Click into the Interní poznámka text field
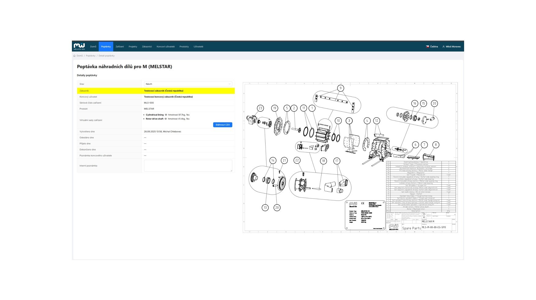 (x=188, y=166)
